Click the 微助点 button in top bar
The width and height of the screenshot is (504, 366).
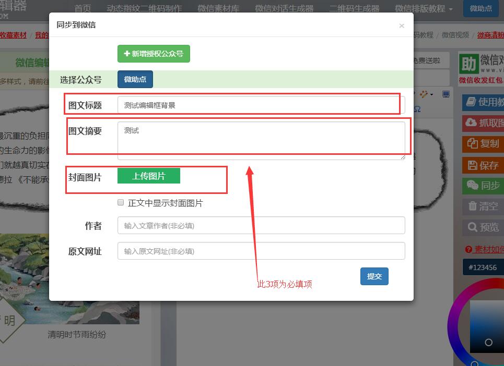(x=481, y=8)
